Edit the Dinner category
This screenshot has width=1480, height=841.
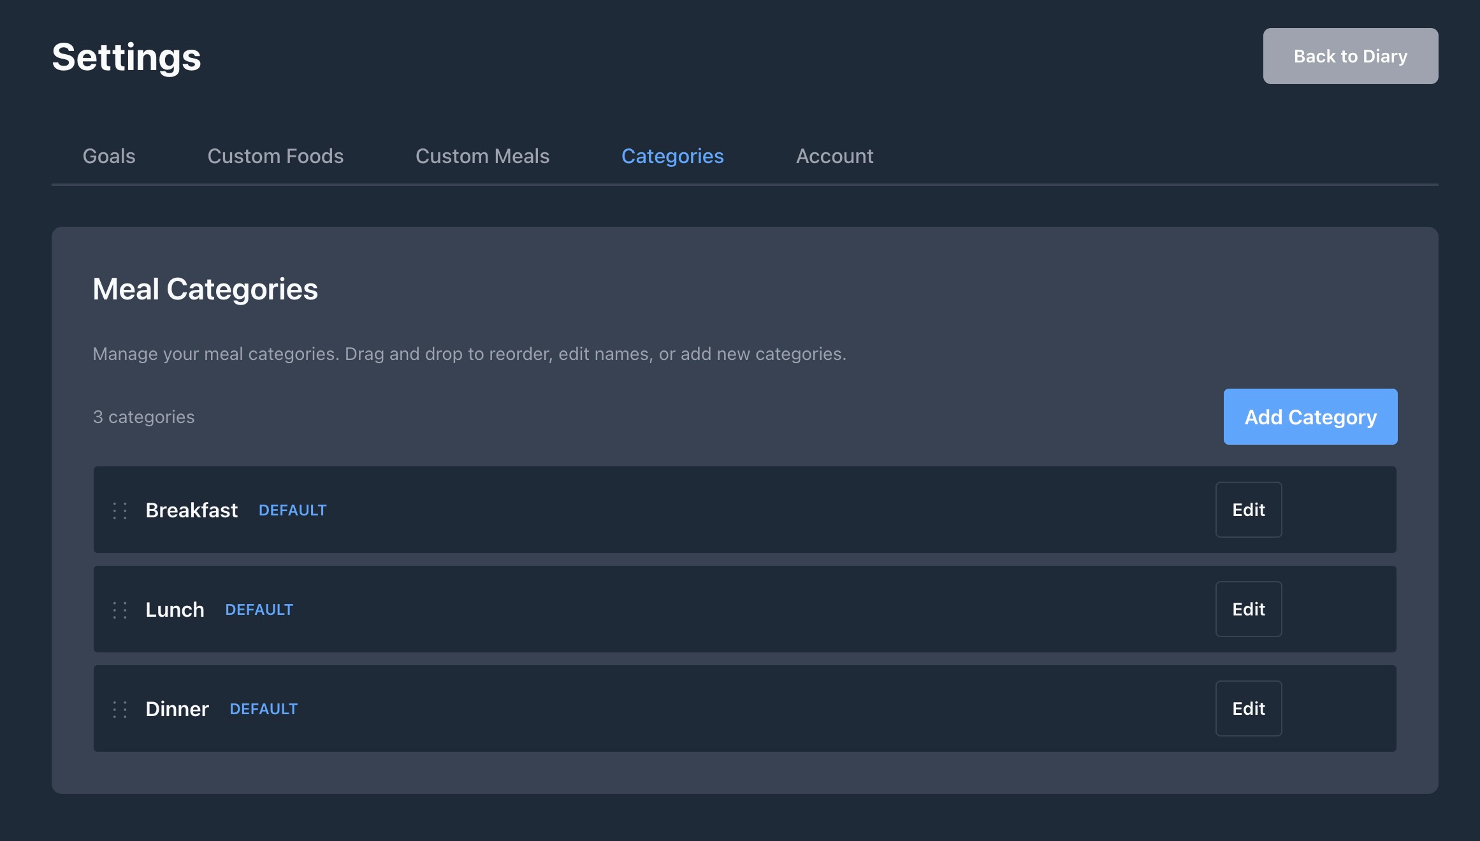(x=1248, y=708)
